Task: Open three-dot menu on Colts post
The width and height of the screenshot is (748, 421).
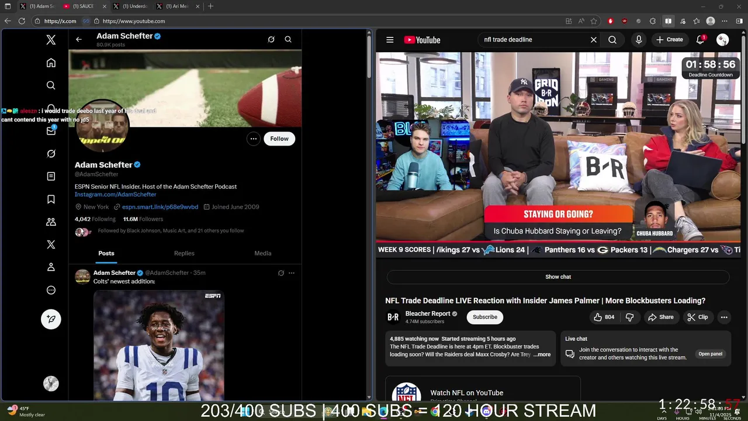Action: pos(292,273)
